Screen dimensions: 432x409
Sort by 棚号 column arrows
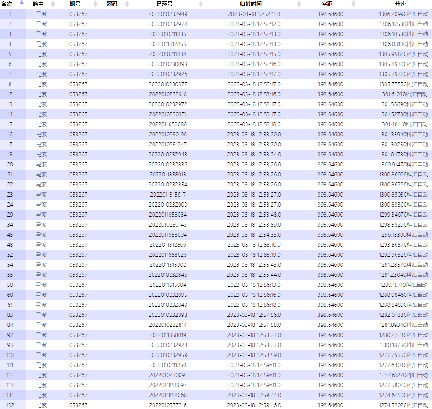(x=95, y=4)
